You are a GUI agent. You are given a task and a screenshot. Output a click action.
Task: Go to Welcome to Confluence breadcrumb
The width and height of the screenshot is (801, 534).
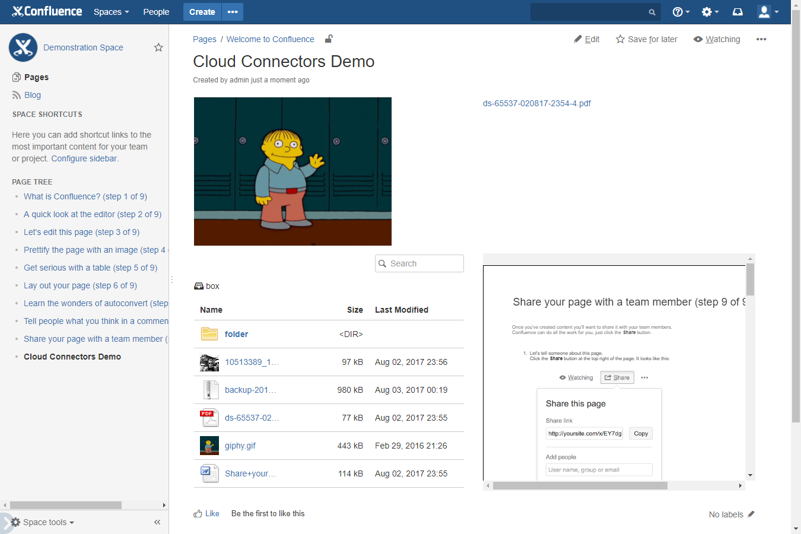[271, 39]
